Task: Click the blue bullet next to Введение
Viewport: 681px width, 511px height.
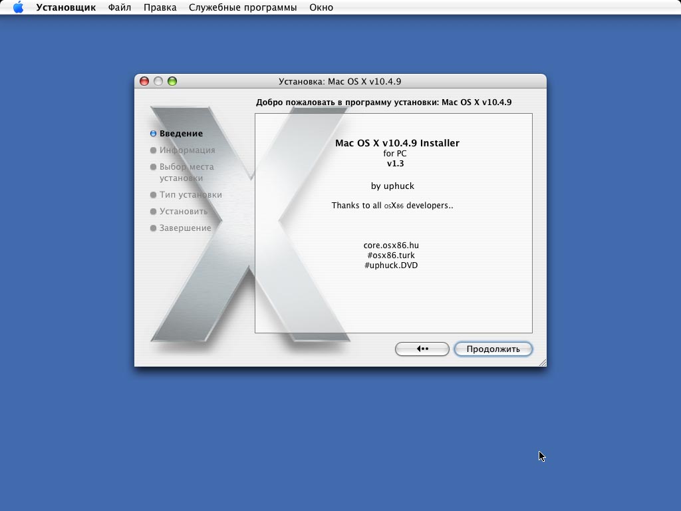Action: (154, 133)
